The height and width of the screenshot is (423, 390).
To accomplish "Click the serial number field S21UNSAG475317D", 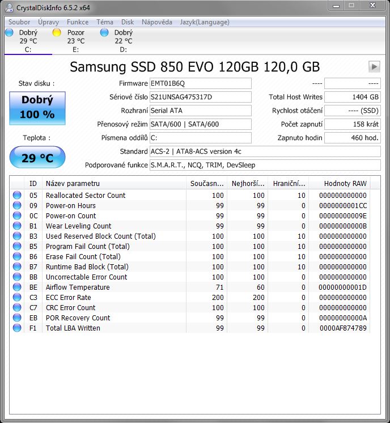I will [201, 97].
